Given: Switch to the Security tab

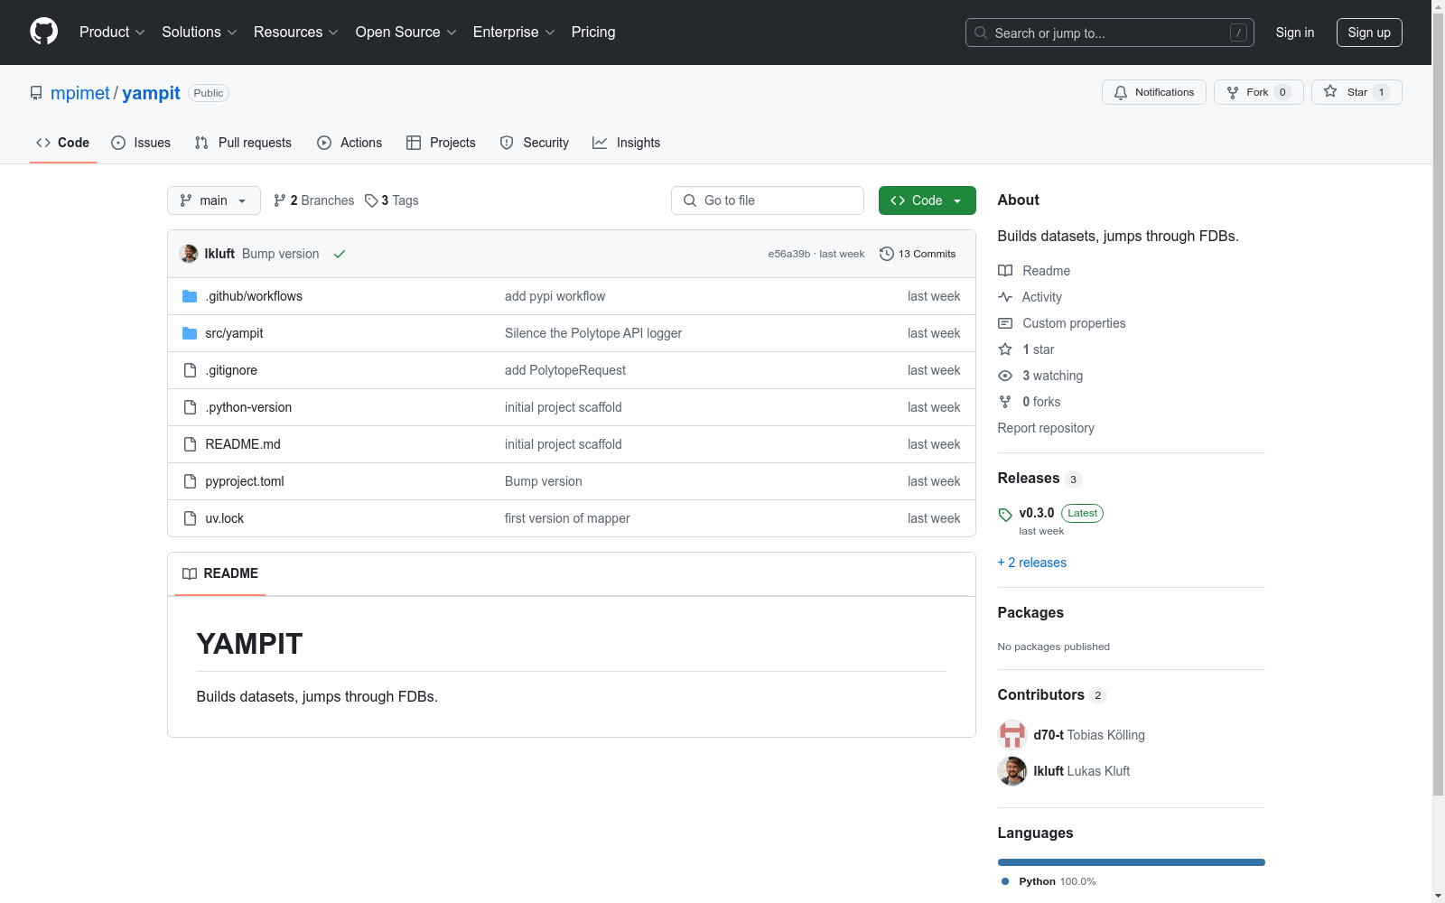Looking at the screenshot, I should tap(535, 143).
